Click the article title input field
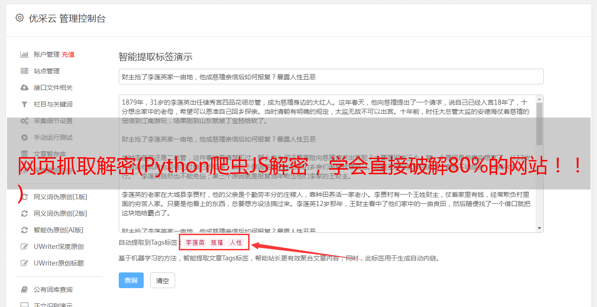Screen dimensions: 597x307 [x=331, y=77]
